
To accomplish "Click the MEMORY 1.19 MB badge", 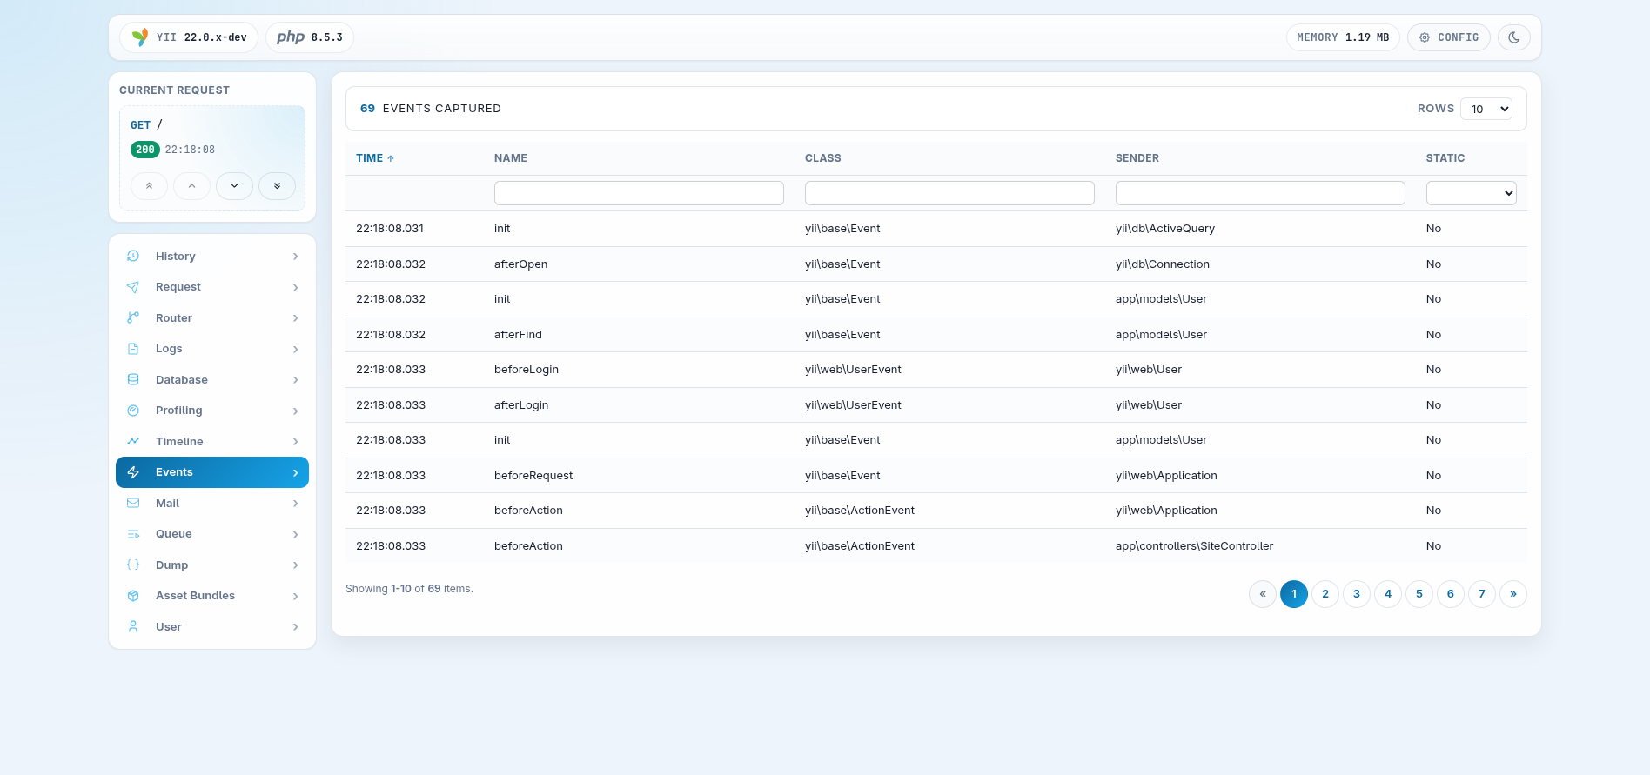I will point(1343,37).
